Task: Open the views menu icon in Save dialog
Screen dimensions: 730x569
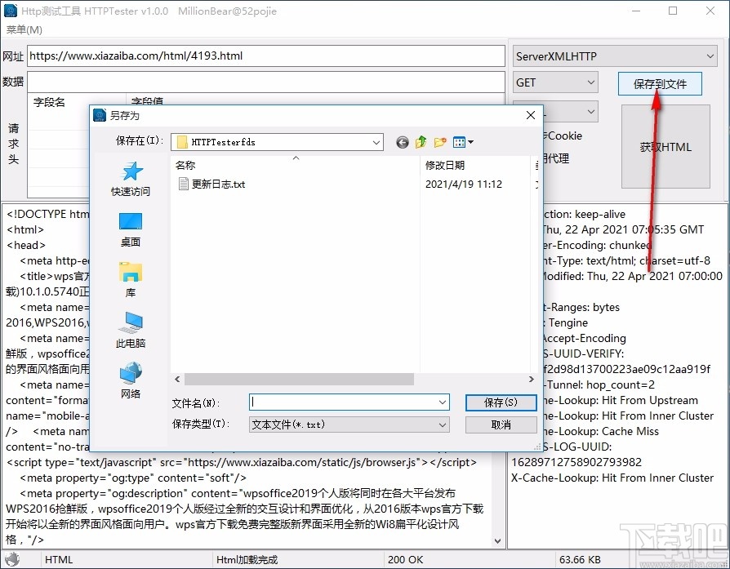Action: (458, 141)
